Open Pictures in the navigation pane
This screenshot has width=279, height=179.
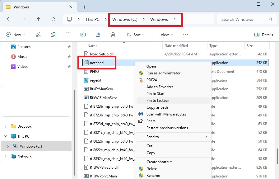coord(24,47)
